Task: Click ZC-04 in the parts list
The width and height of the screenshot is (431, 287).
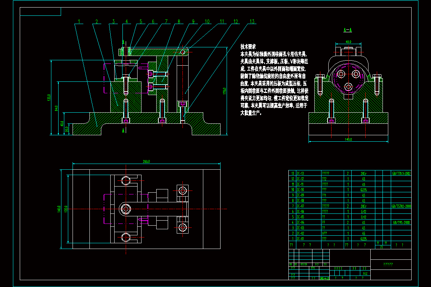Action: (300, 222)
